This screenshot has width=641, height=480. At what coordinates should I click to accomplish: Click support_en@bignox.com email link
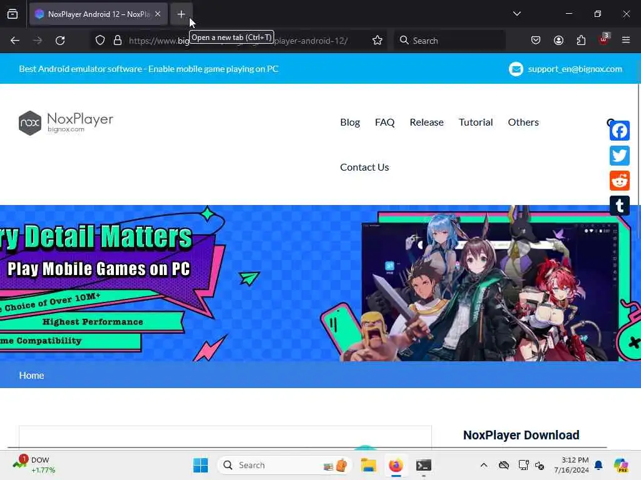(575, 69)
